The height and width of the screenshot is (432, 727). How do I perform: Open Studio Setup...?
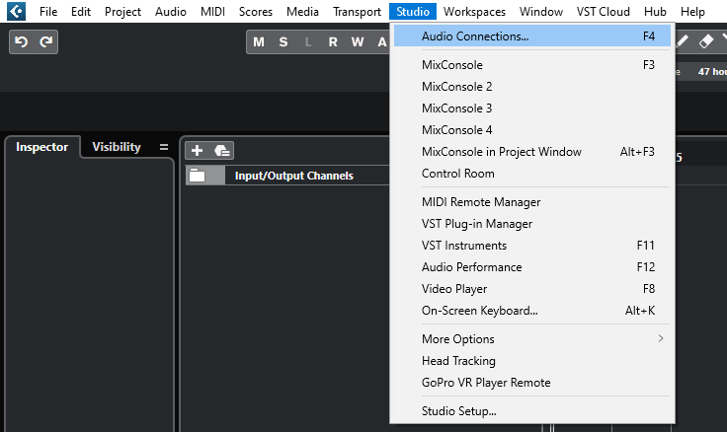click(532, 411)
